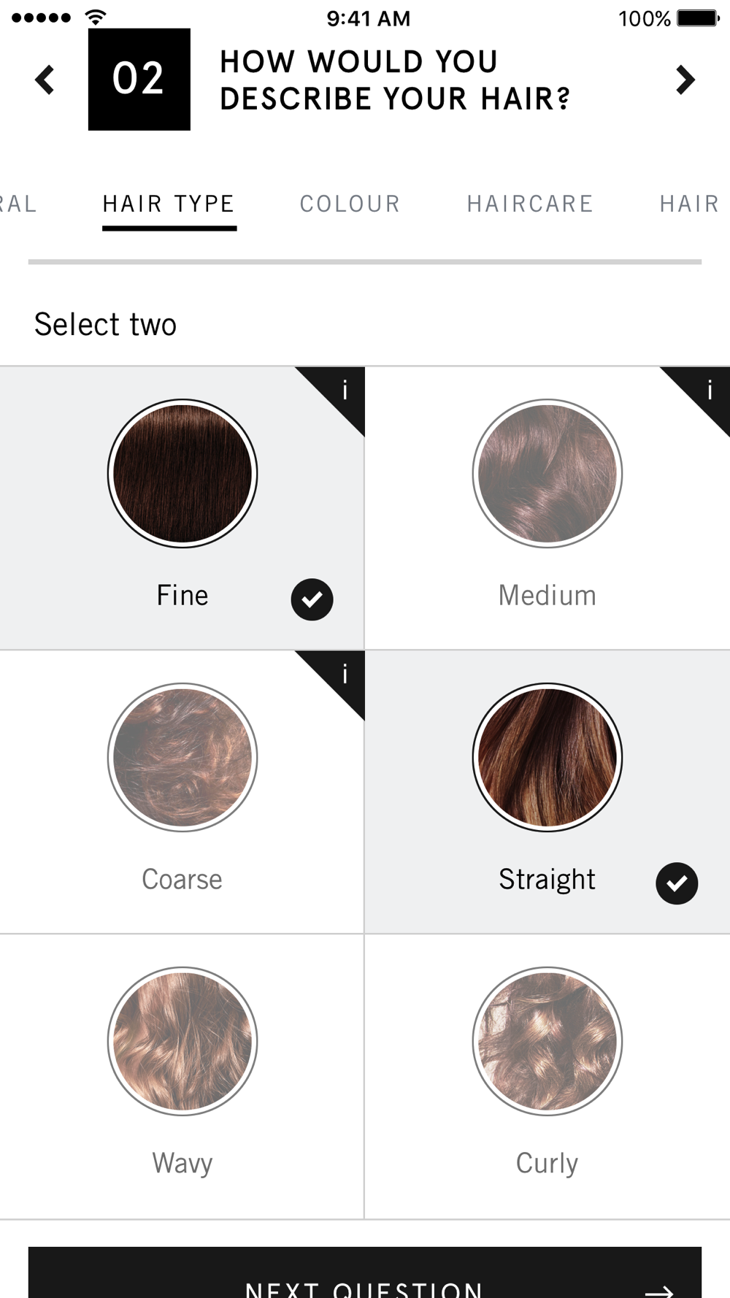Tap the Straight hair swatch image
730x1298 pixels.
547,757
